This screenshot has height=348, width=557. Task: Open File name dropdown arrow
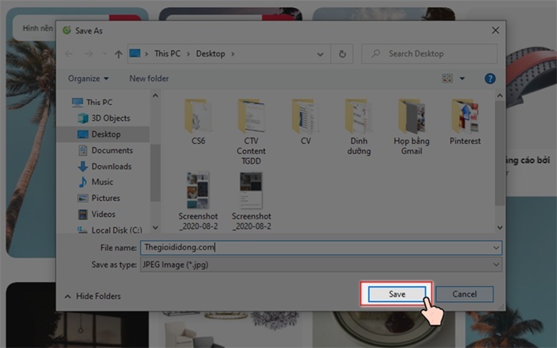click(x=497, y=248)
